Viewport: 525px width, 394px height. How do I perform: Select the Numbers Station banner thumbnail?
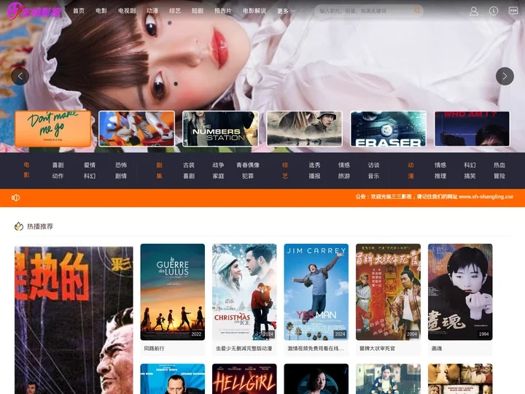[220, 128]
